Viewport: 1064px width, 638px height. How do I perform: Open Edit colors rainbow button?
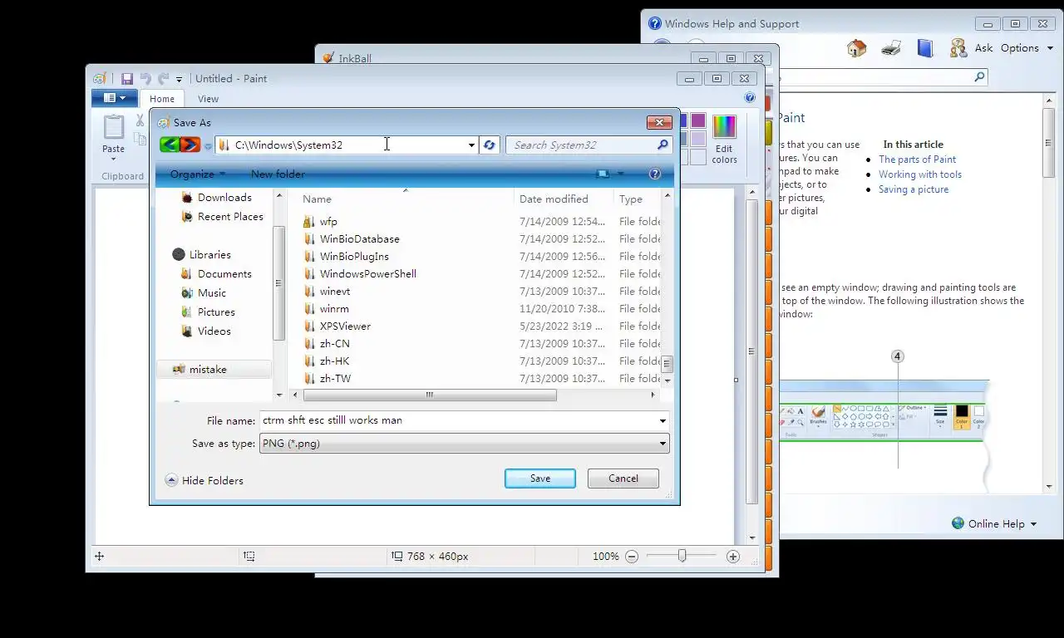click(724, 140)
